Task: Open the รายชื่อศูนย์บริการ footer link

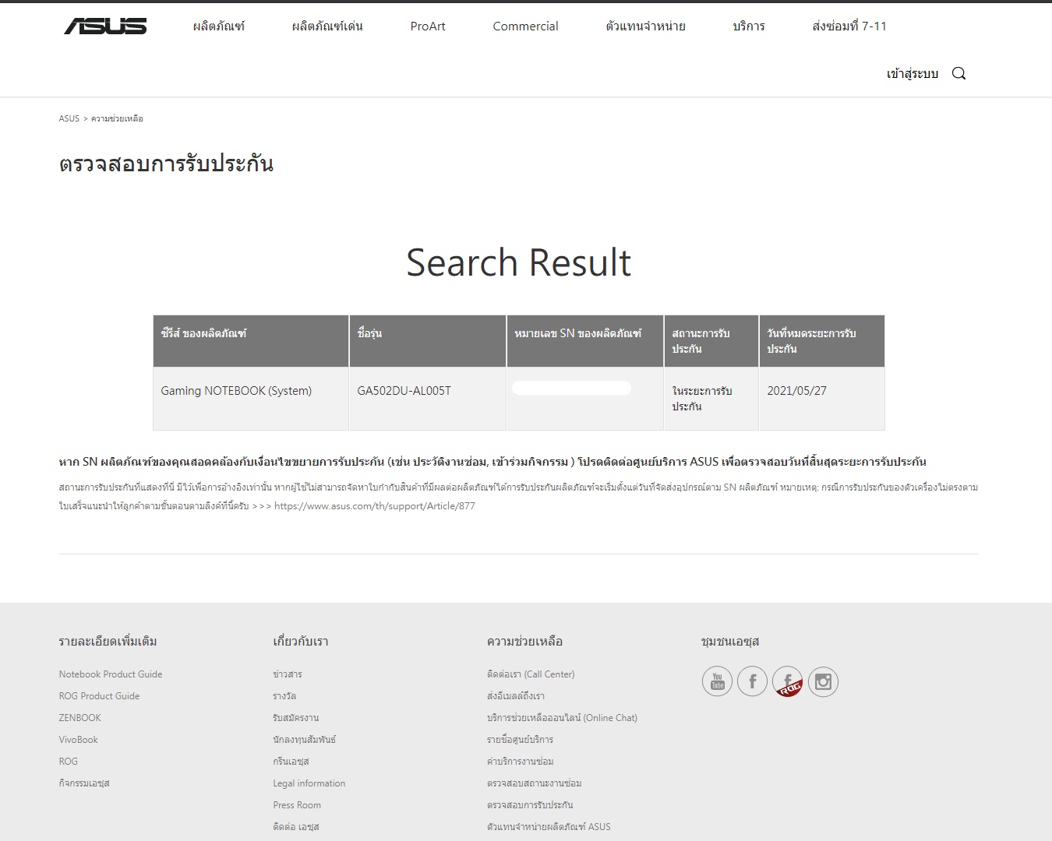Action: pos(520,740)
